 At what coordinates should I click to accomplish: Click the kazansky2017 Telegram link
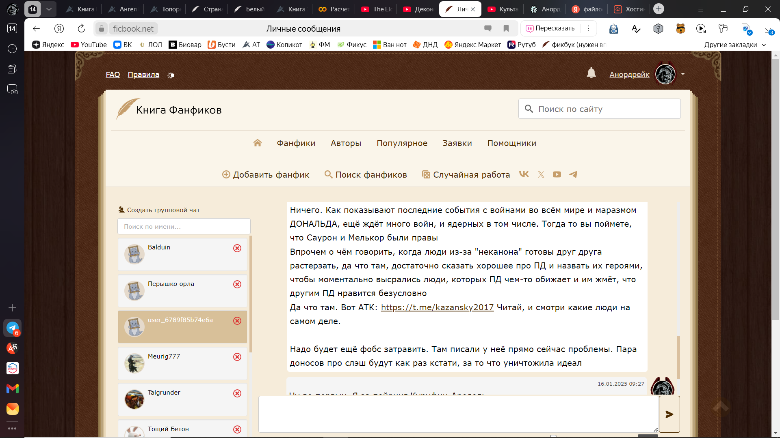[x=437, y=307]
